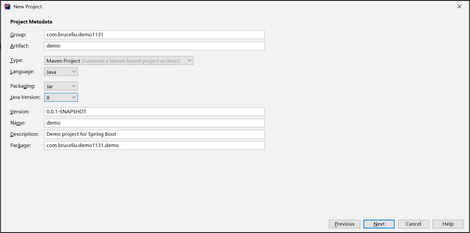
Task: Focus the Package text field
Action: [154, 145]
